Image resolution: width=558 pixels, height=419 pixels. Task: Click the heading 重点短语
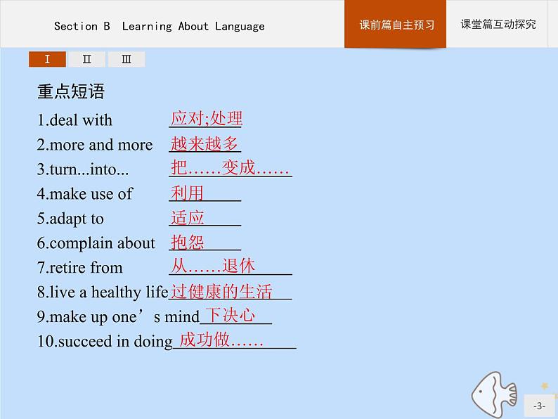71,91
